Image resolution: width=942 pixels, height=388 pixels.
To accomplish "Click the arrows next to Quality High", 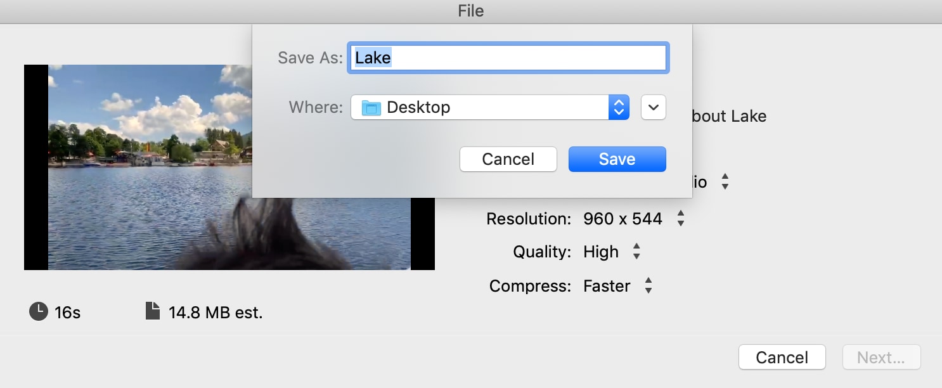I will (636, 252).
